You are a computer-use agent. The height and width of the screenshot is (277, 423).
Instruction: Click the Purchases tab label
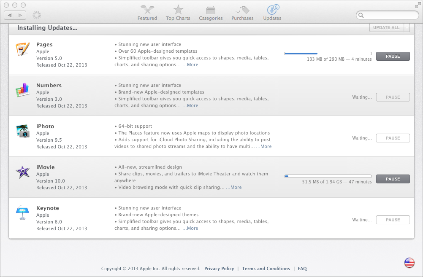pyautogui.click(x=242, y=18)
